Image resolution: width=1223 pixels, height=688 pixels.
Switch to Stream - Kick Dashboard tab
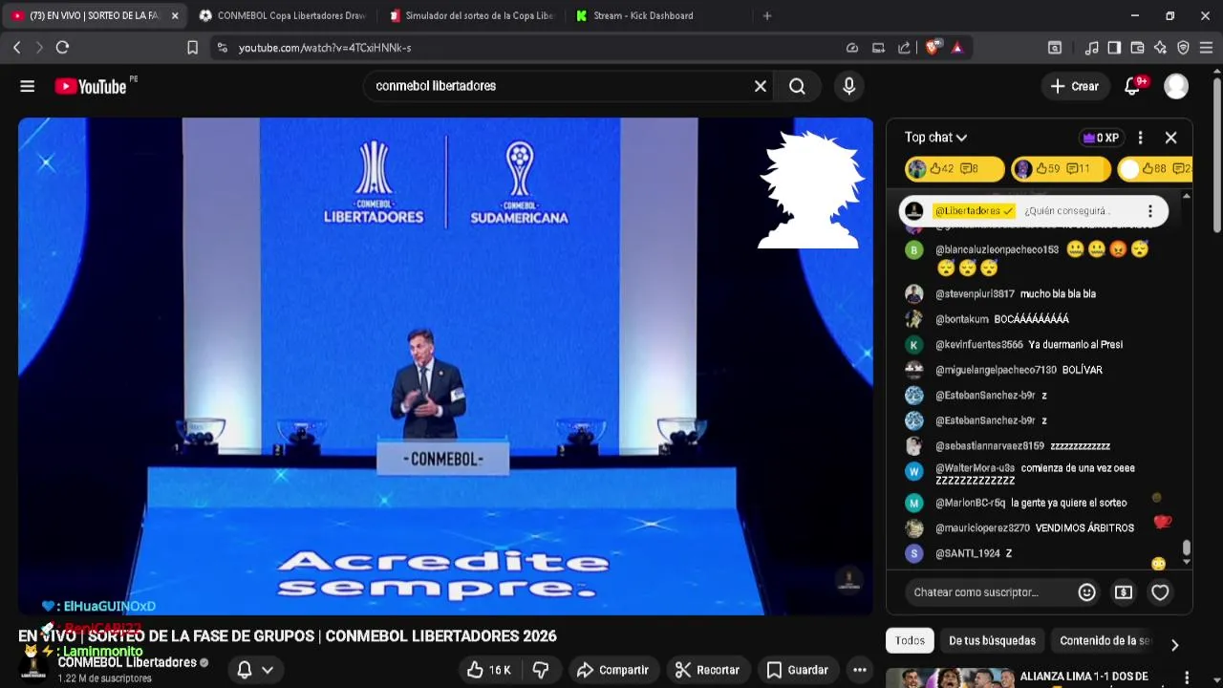click(x=659, y=15)
